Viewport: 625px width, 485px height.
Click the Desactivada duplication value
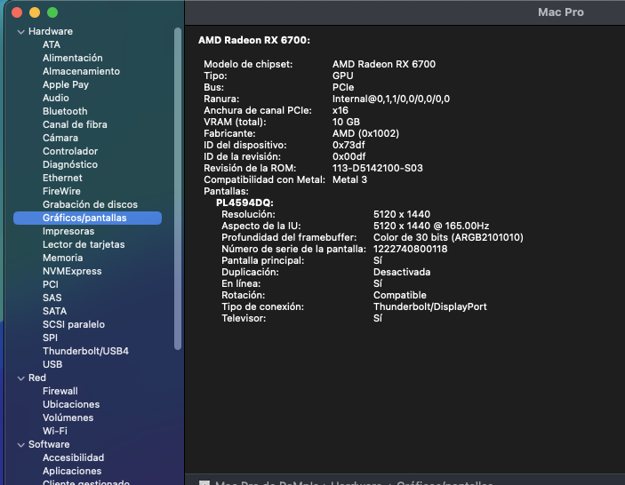pos(402,272)
